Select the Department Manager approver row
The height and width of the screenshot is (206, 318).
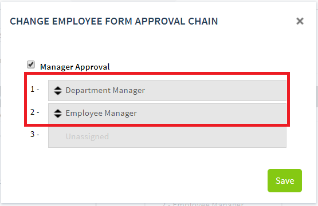(167, 91)
